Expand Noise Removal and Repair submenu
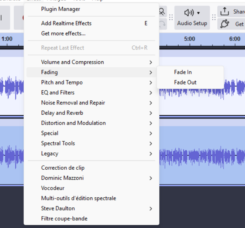 73,103
